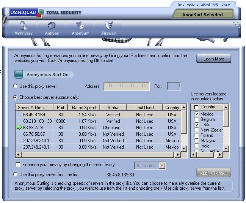This screenshot has height=203, width=246.
Task: Select server row 63.93.27.9
Action: [x=98, y=128]
